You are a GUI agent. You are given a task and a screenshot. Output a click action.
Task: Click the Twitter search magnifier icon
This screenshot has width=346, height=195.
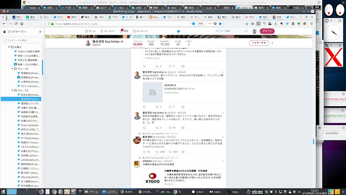click(x=247, y=31)
